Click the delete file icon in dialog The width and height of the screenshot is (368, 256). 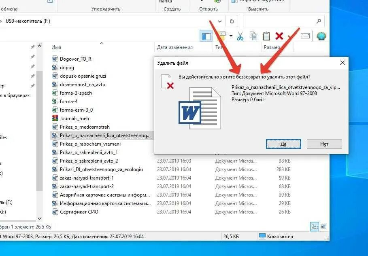coord(167,82)
